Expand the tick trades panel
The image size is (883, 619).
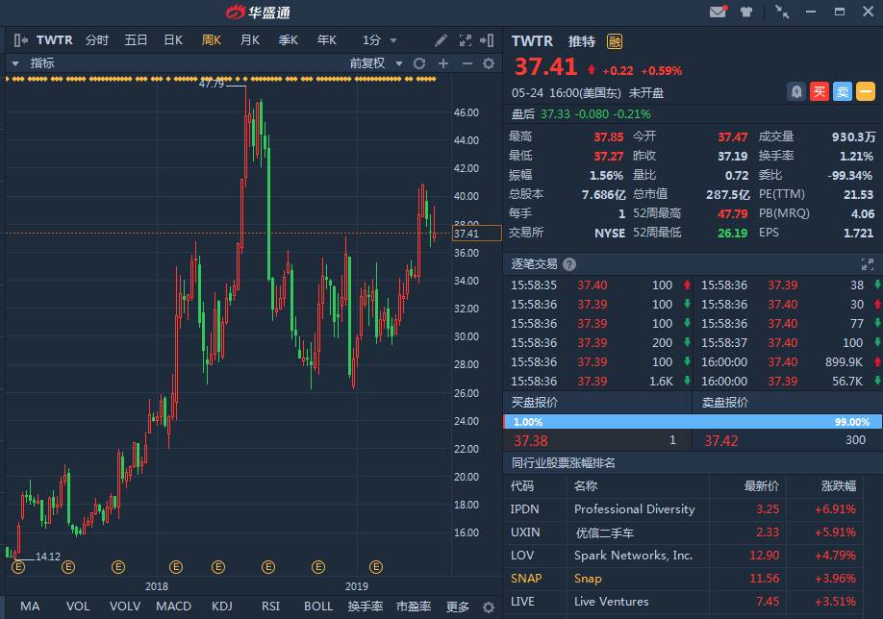[x=868, y=264]
